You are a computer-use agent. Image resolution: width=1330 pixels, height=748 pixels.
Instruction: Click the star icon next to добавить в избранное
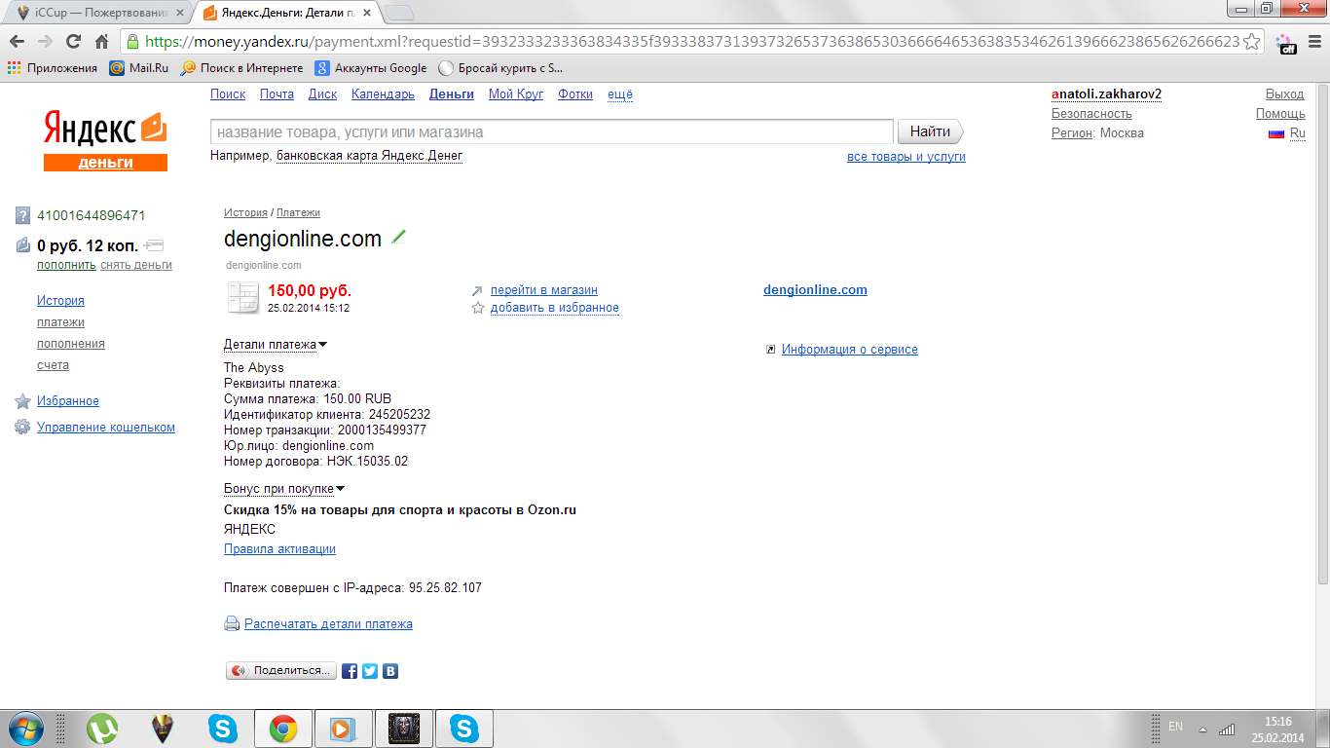pyautogui.click(x=477, y=308)
